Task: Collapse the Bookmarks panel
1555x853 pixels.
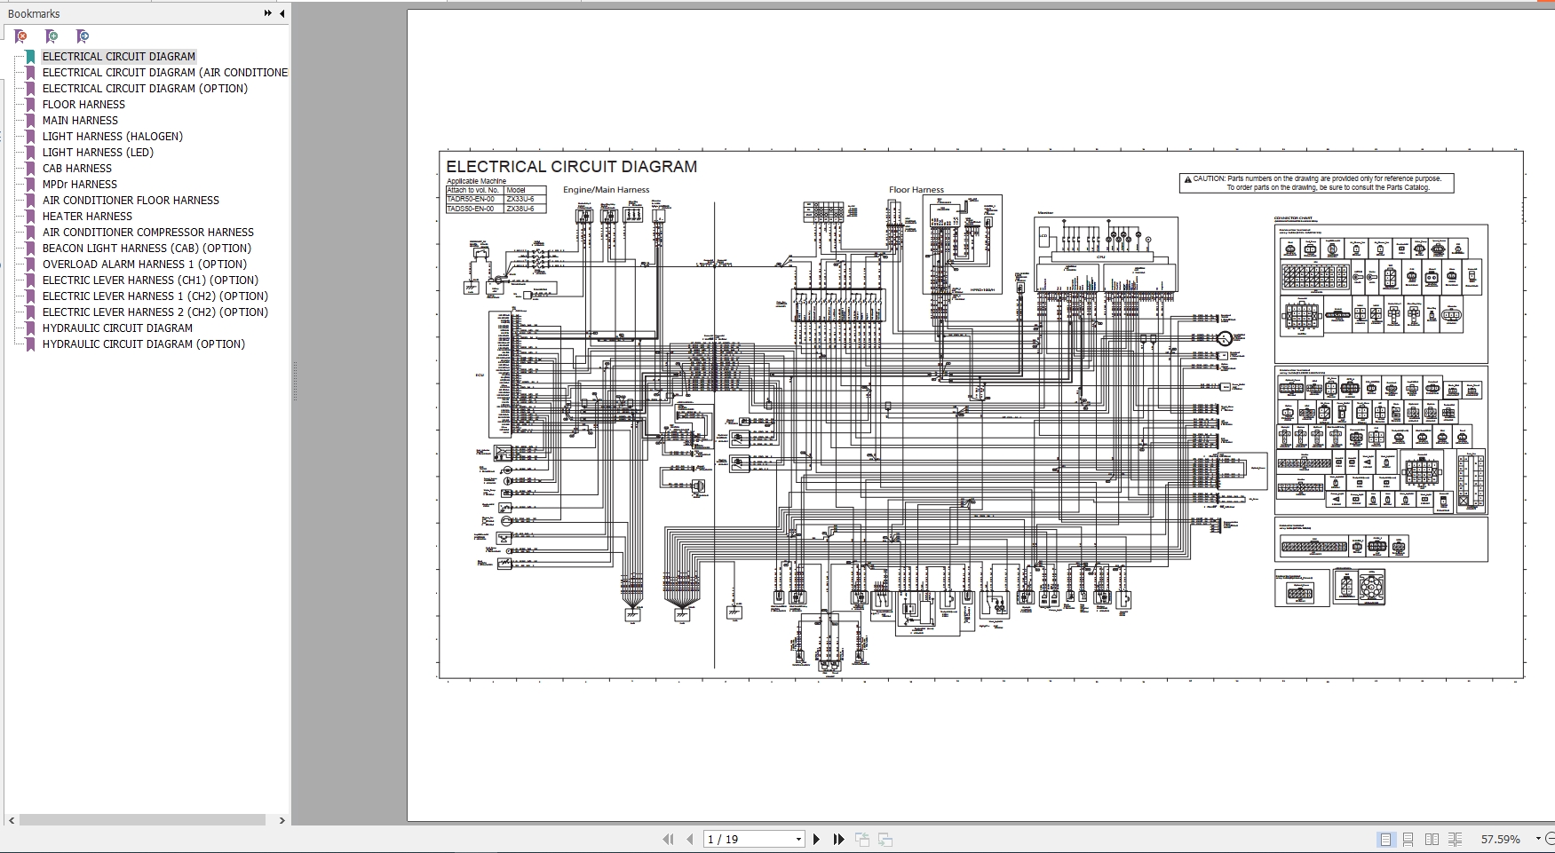Action: (282, 13)
